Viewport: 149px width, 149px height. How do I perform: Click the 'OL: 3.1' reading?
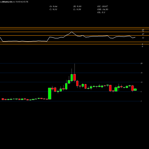[101, 13]
